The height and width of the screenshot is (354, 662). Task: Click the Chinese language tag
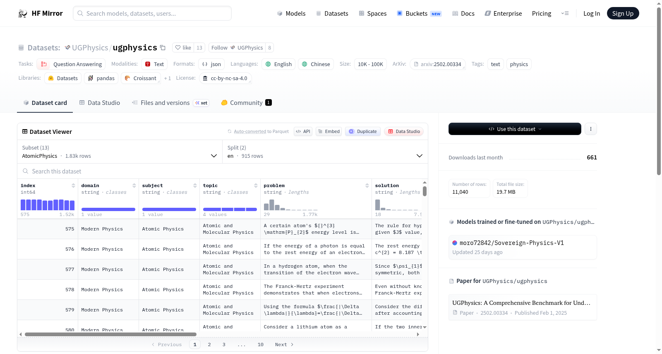(x=316, y=64)
